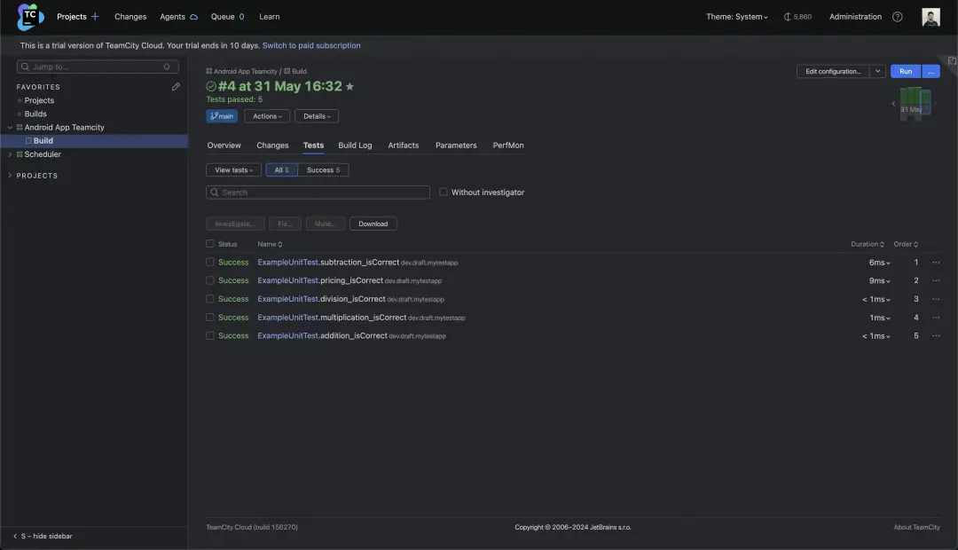Open the dropdown arrow beside Edit configuration
Image resolution: width=958 pixels, height=550 pixels.
click(x=877, y=72)
